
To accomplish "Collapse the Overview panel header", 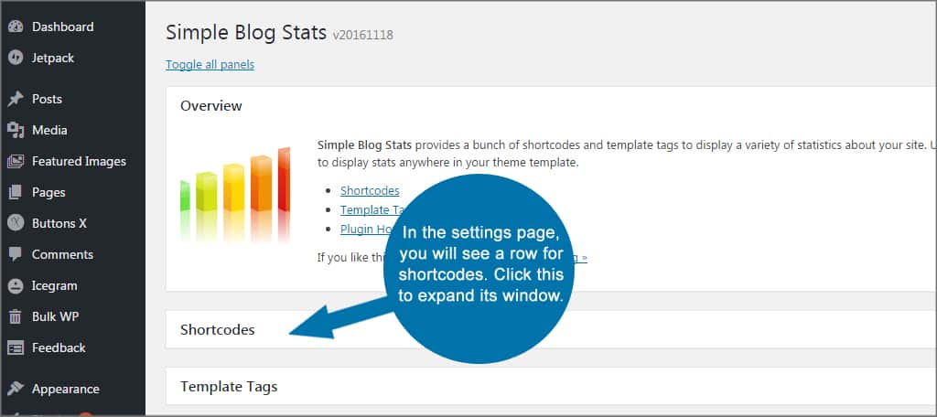I will point(211,105).
